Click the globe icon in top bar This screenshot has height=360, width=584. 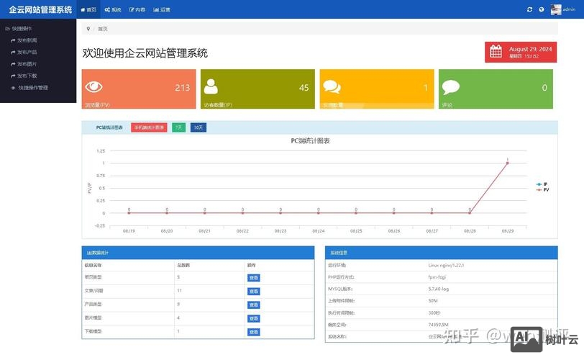(542, 9)
